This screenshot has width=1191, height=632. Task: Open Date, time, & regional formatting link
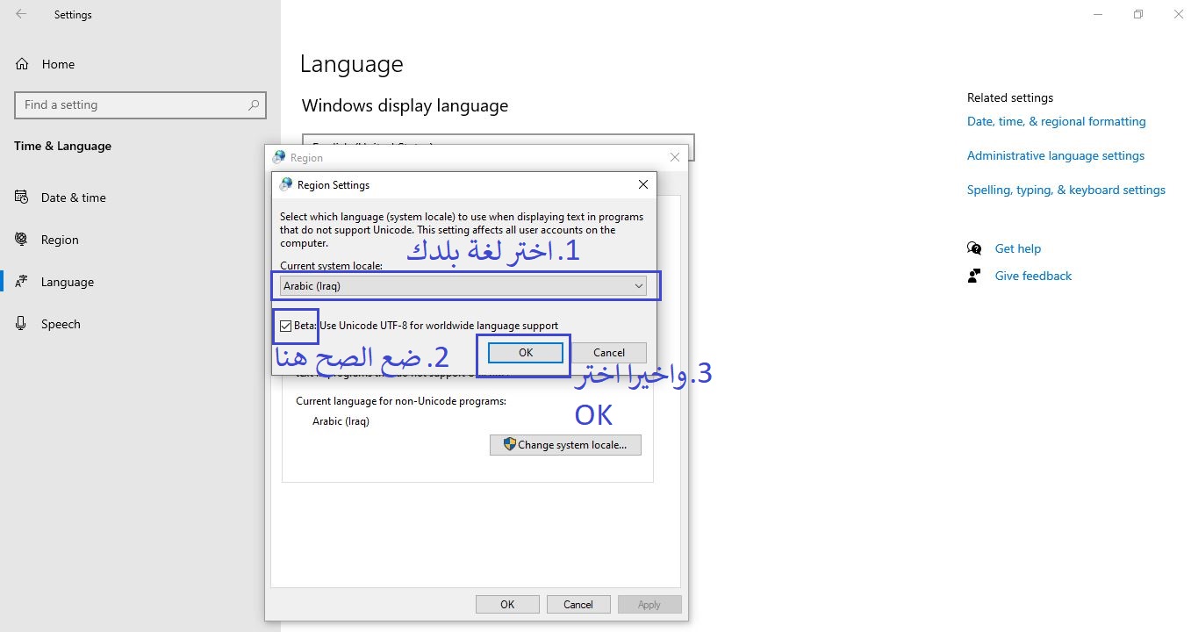[1057, 121]
